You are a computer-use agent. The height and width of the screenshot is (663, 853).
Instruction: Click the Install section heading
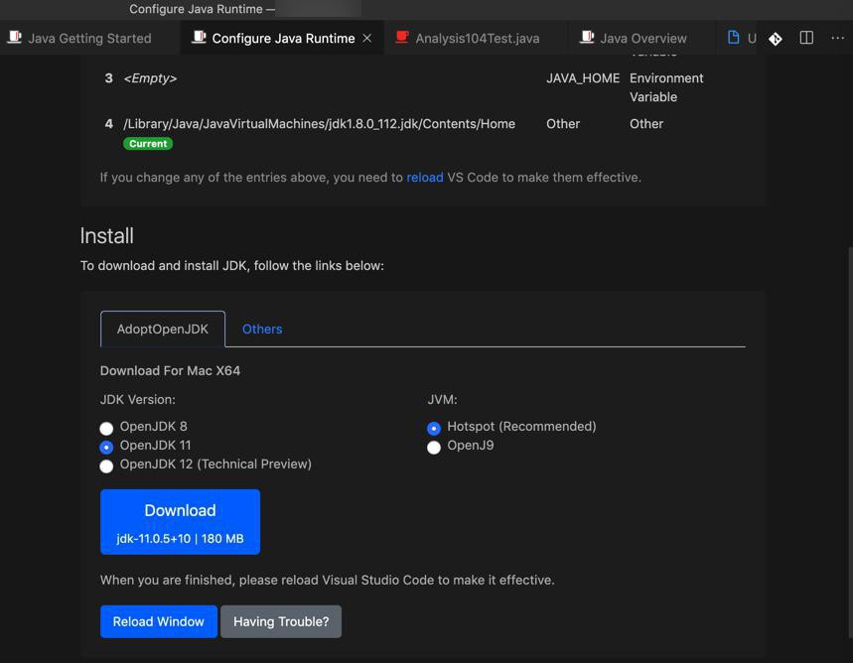click(107, 236)
